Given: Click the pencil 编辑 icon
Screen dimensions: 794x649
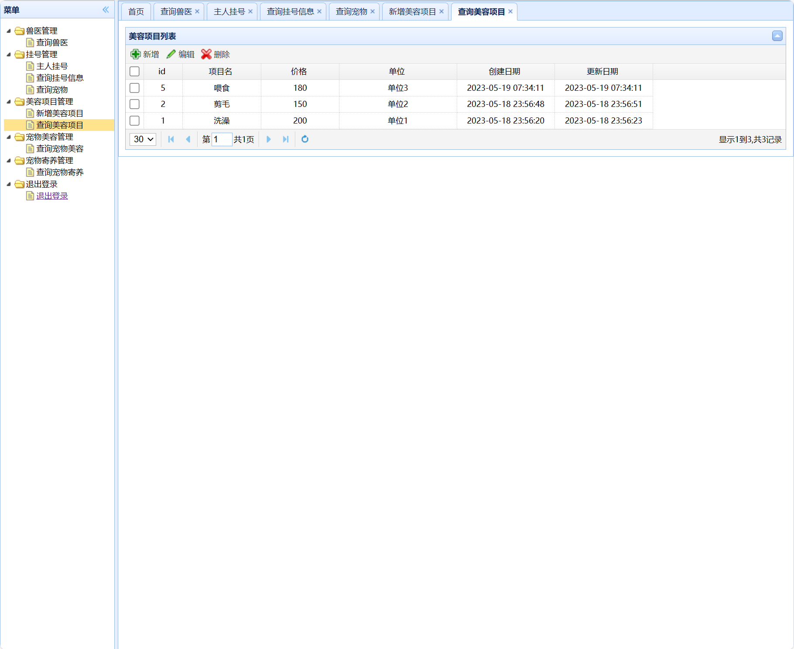Looking at the screenshot, I should [x=171, y=54].
